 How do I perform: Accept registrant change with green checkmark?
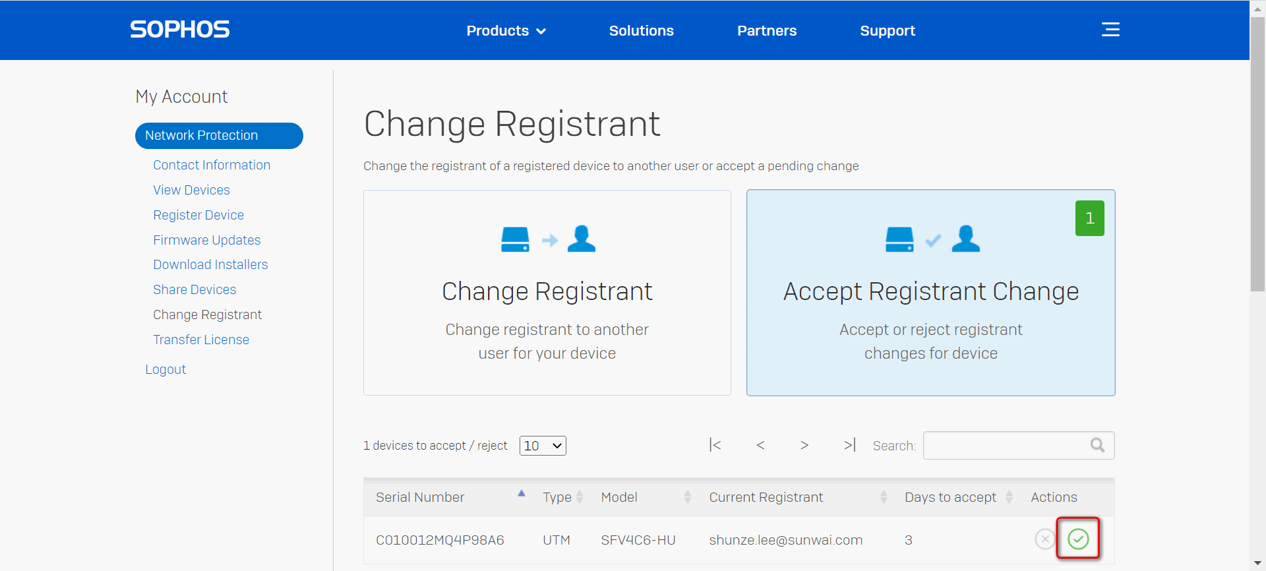click(1078, 539)
